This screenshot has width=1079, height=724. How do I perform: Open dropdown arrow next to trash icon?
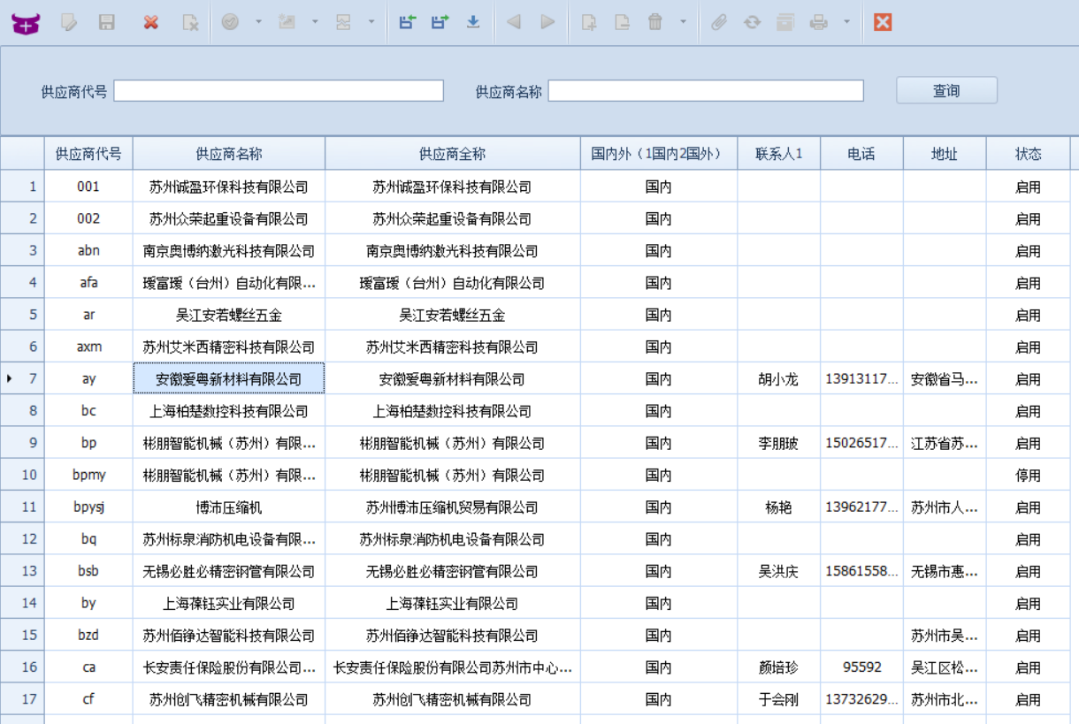point(683,23)
